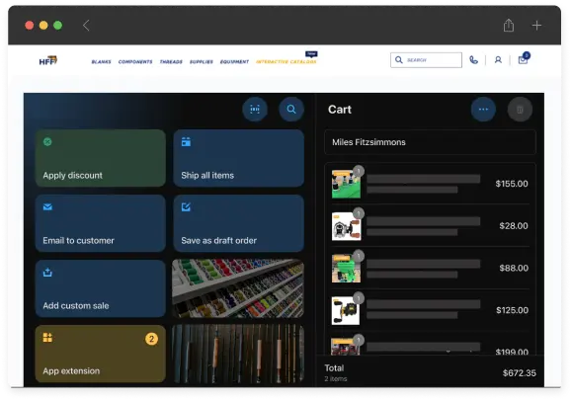
Task: Click the Cart heading
Action: coord(340,110)
